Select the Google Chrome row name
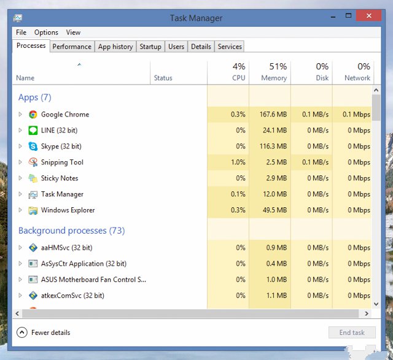The image size is (393, 360). point(65,115)
